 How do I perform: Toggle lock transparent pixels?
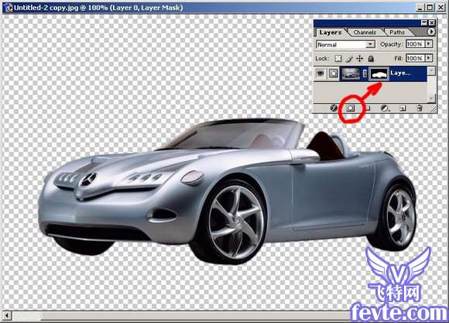[x=338, y=58]
